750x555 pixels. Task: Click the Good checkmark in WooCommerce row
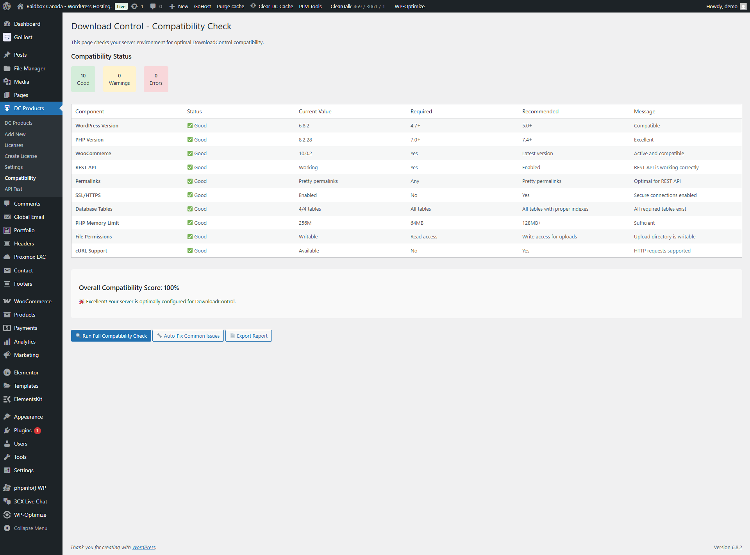pyautogui.click(x=190, y=153)
